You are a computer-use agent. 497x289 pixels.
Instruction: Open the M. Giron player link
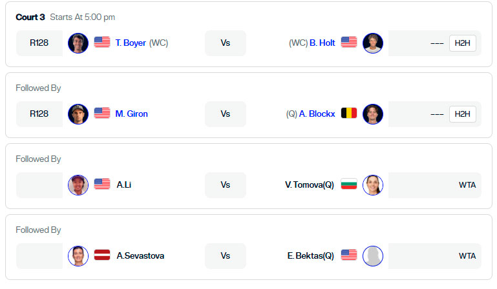[132, 114]
